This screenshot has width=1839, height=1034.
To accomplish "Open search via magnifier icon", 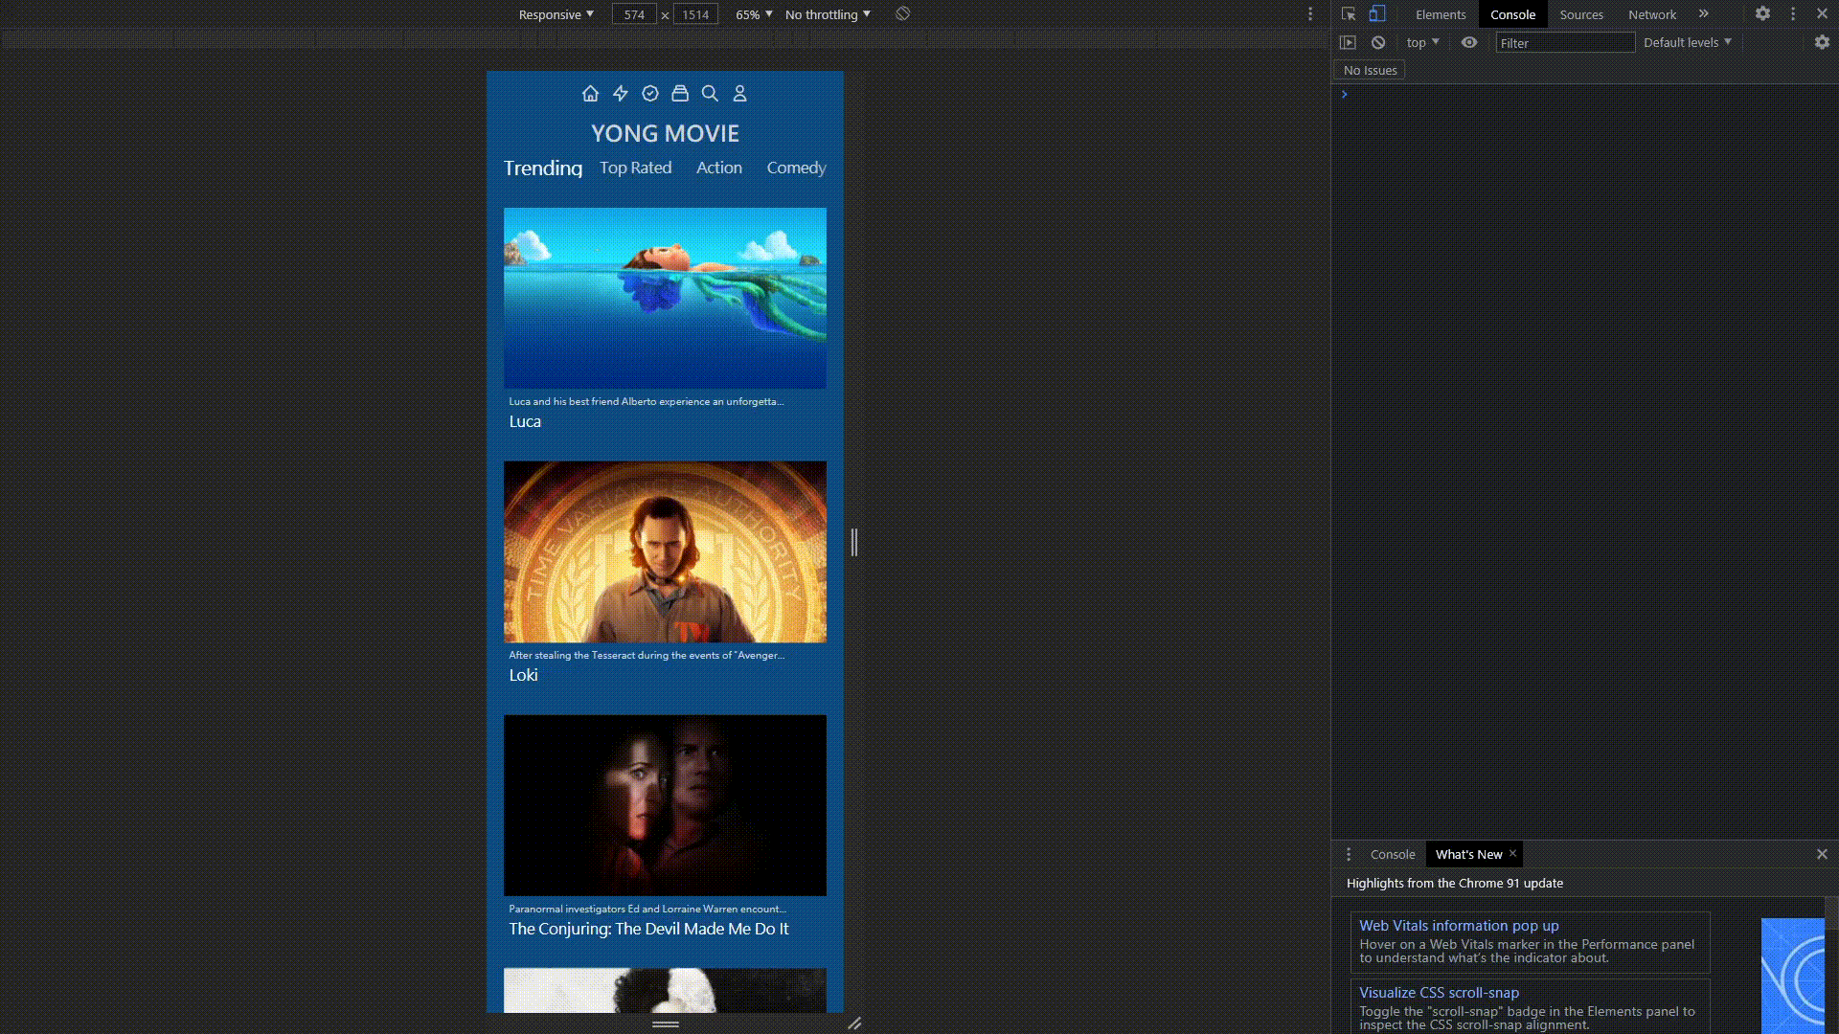I will click(x=710, y=93).
